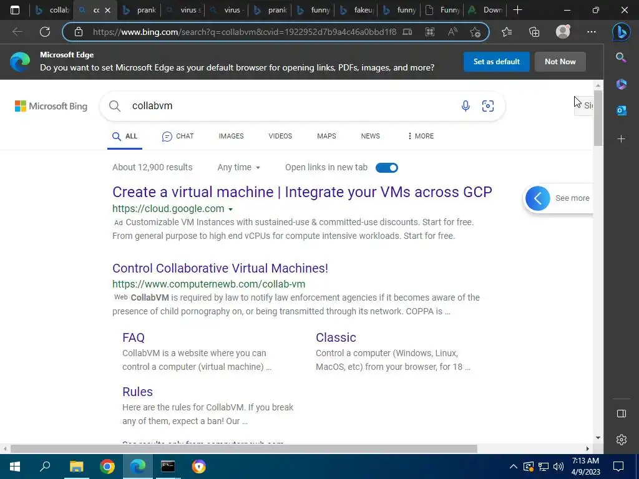Open Windows Start menu
Screen dimensions: 639x479
coord(15,467)
